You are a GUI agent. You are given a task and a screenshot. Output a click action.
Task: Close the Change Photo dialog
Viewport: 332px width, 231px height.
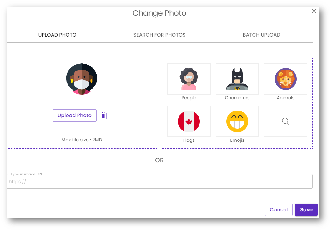pos(314,12)
